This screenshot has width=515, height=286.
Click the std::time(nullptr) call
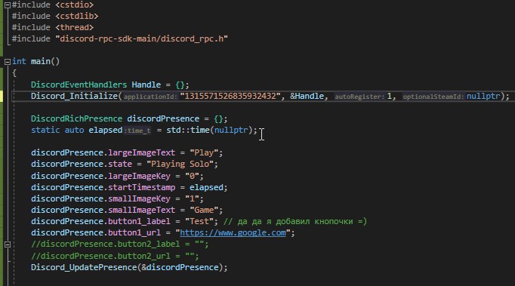click(209, 130)
